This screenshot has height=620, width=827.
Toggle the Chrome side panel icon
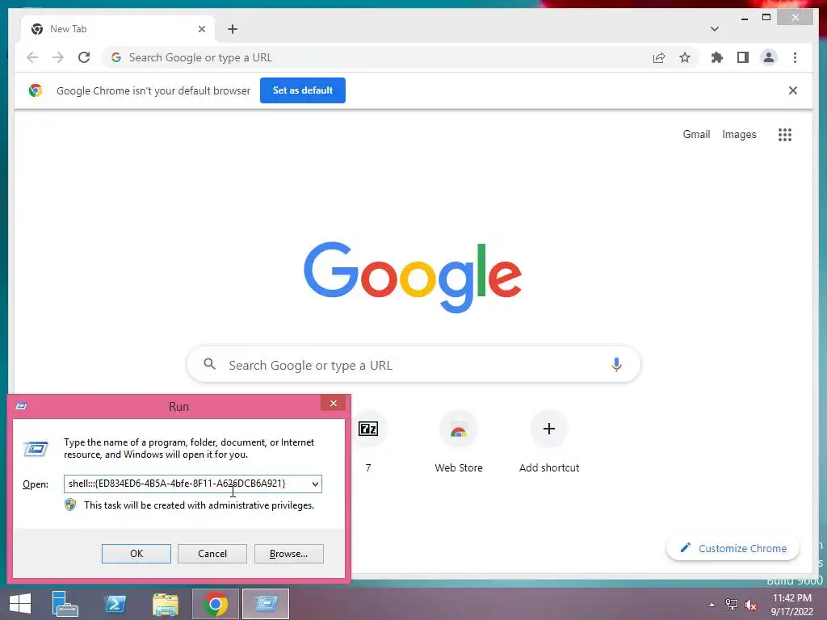[743, 57]
